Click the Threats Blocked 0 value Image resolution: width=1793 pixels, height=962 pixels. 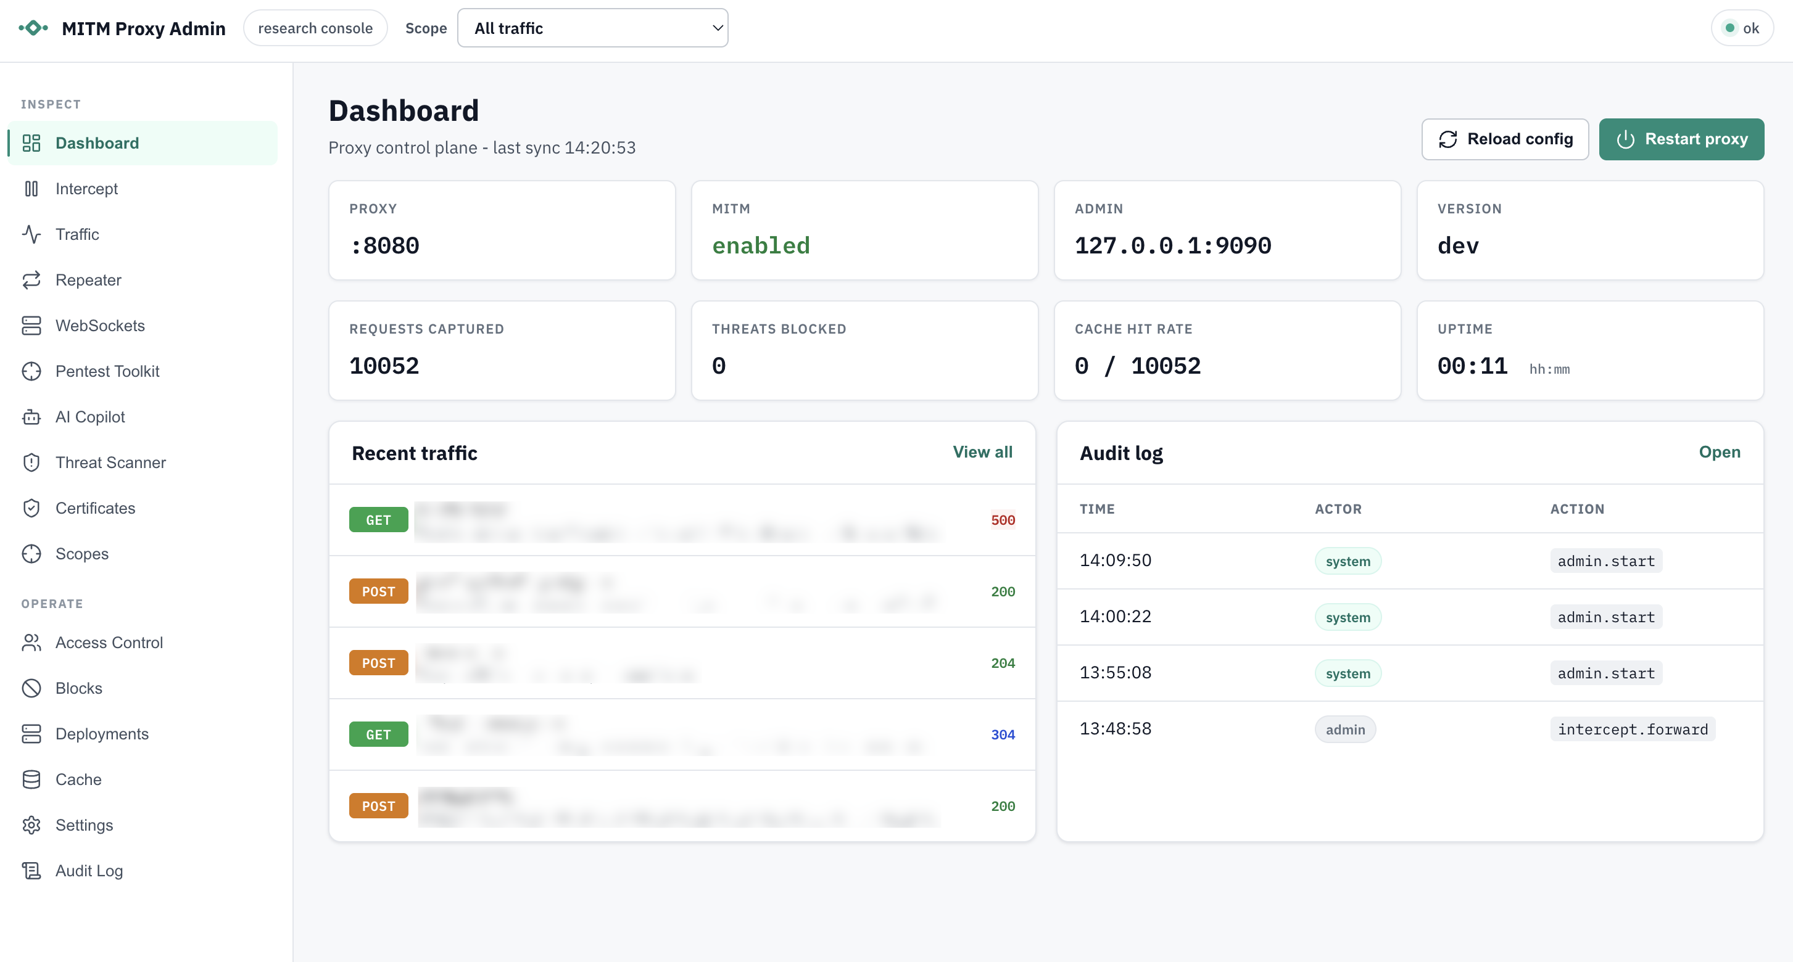[719, 366]
